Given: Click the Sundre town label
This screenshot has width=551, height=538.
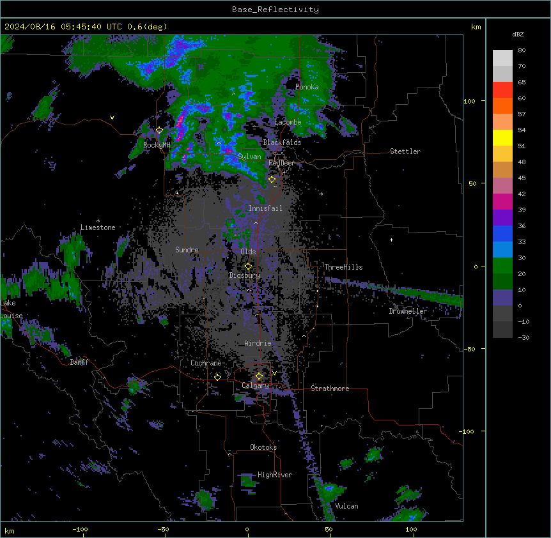Looking at the screenshot, I should [x=187, y=250].
